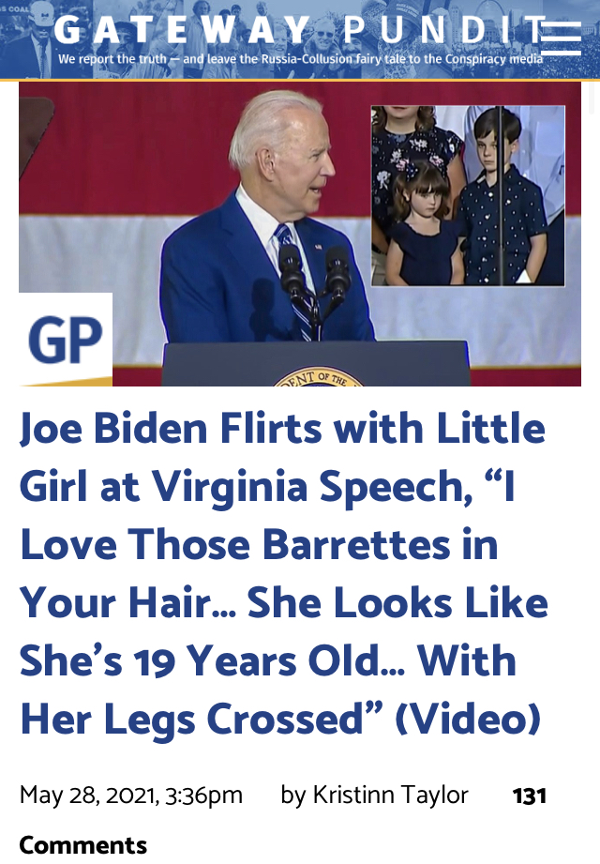Click headline text "She's 19 Years Old… With"
This screenshot has width=600, height=864.
(x=268, y=660)
